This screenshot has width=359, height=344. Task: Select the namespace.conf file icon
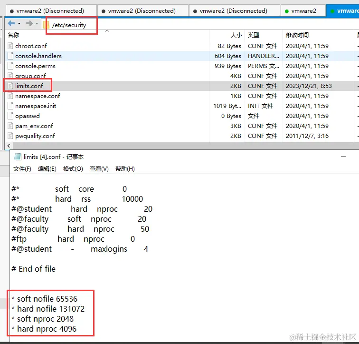tap(10, 96)
